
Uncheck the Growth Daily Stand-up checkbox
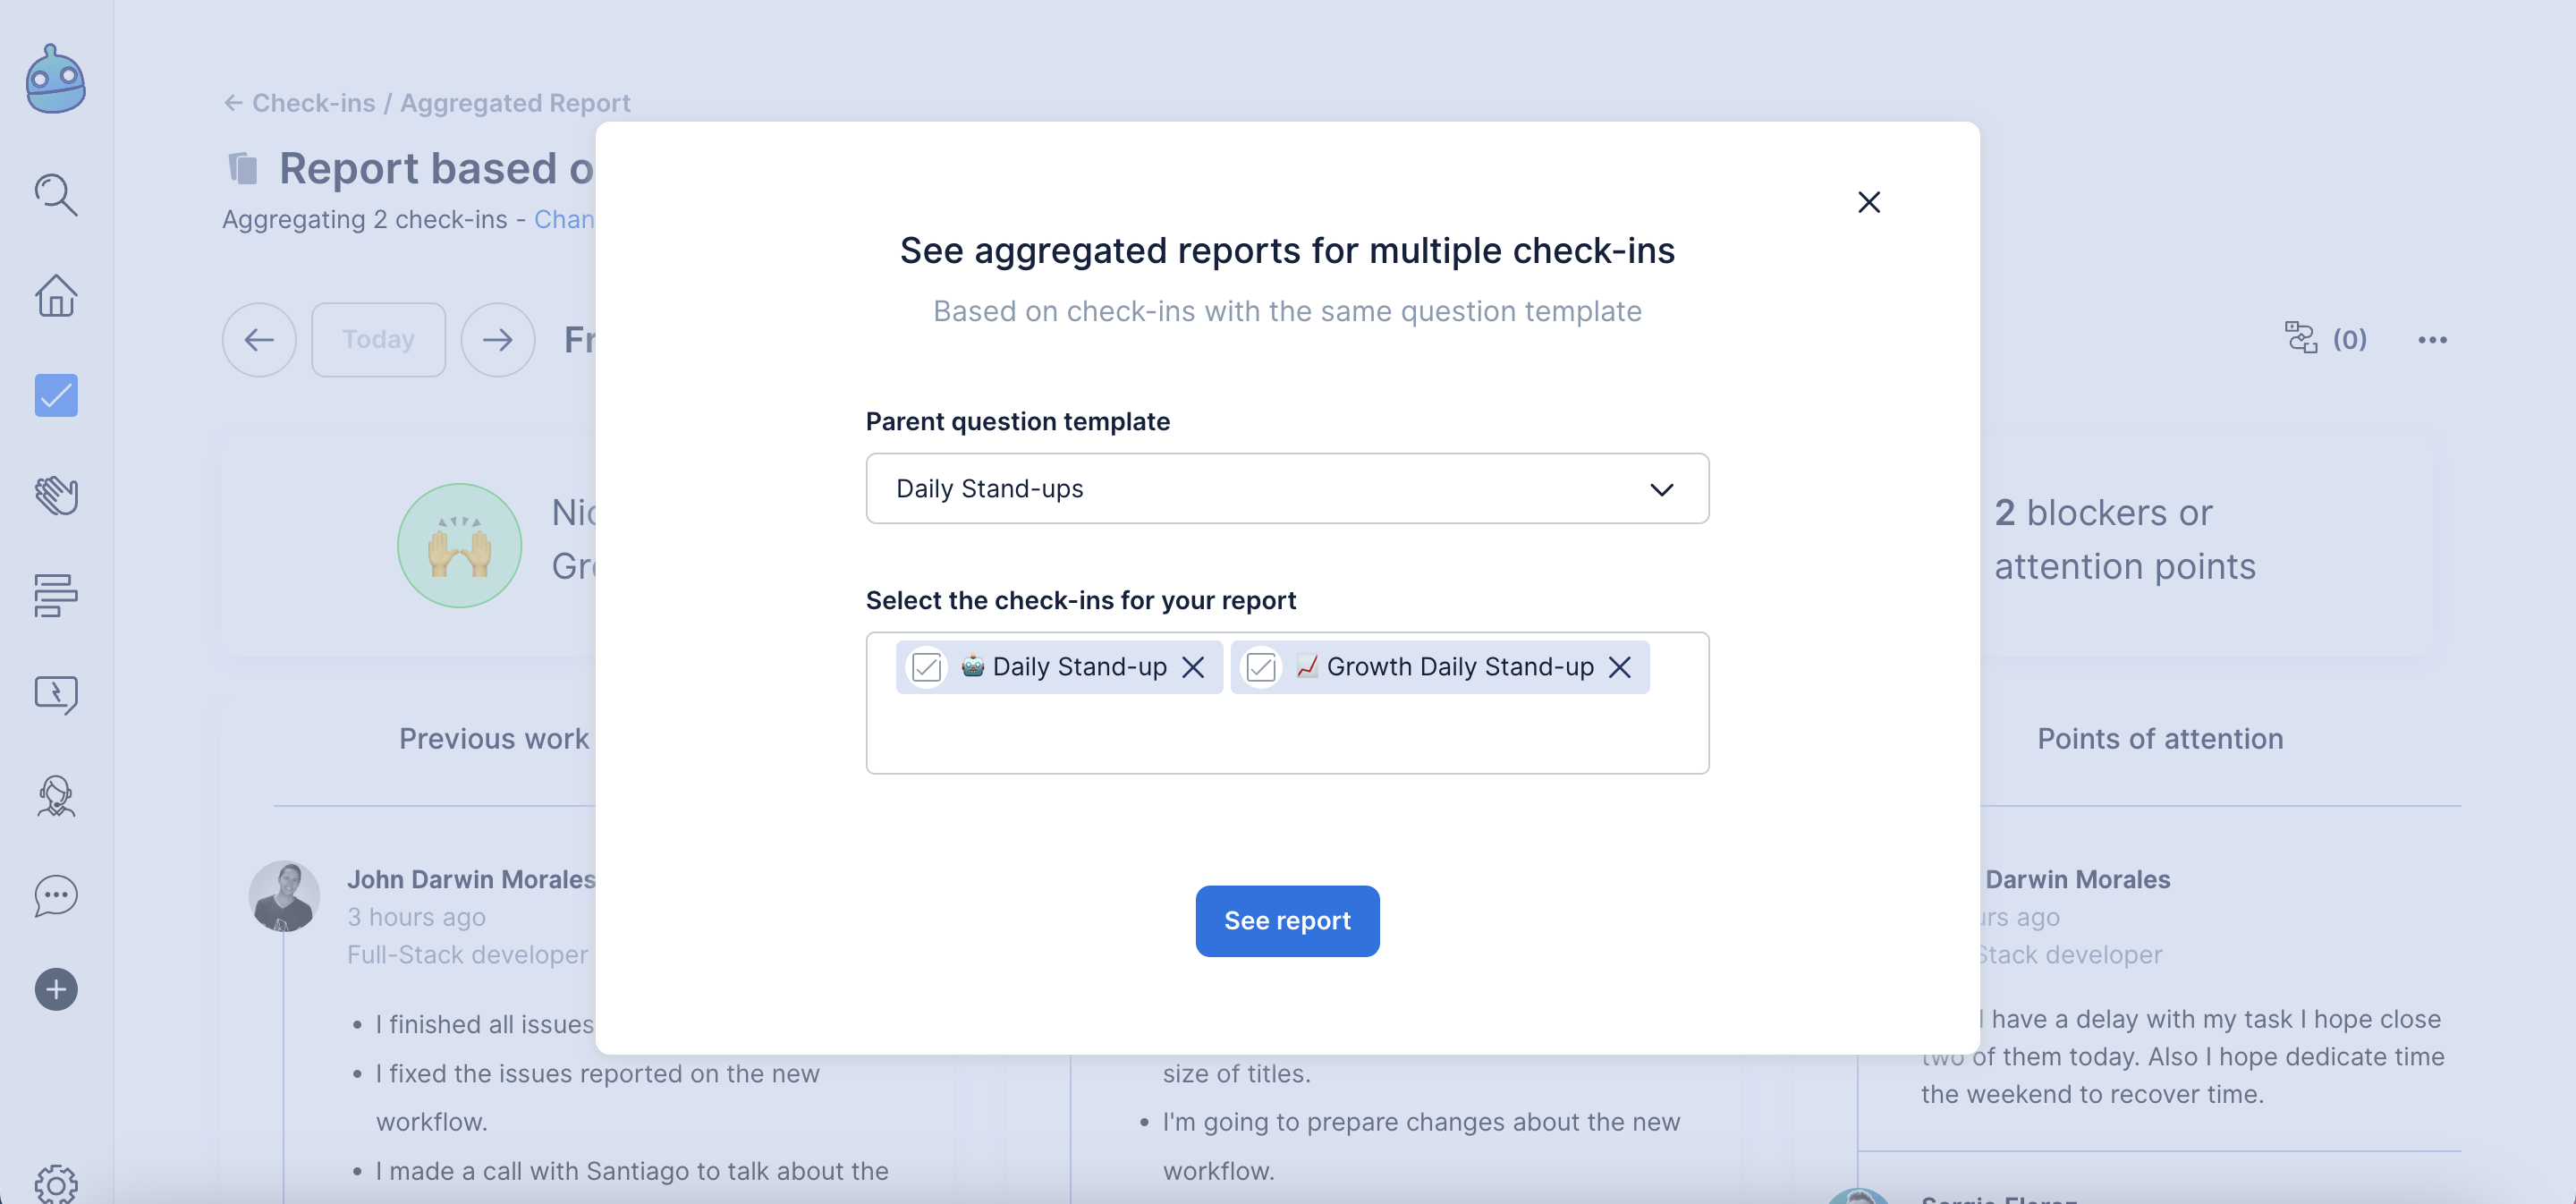1261,667
